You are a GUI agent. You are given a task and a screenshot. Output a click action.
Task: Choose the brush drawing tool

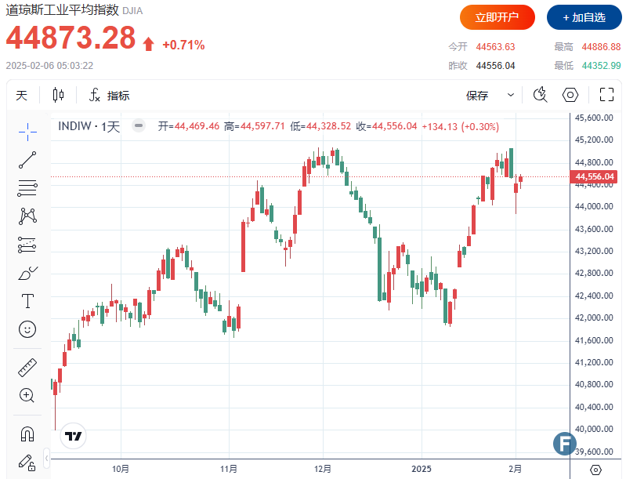pos(27,273)
